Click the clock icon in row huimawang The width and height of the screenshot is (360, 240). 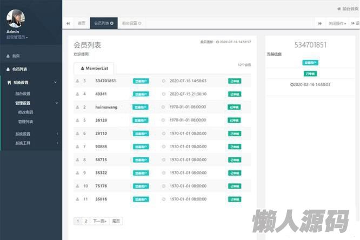click(163, 107)
